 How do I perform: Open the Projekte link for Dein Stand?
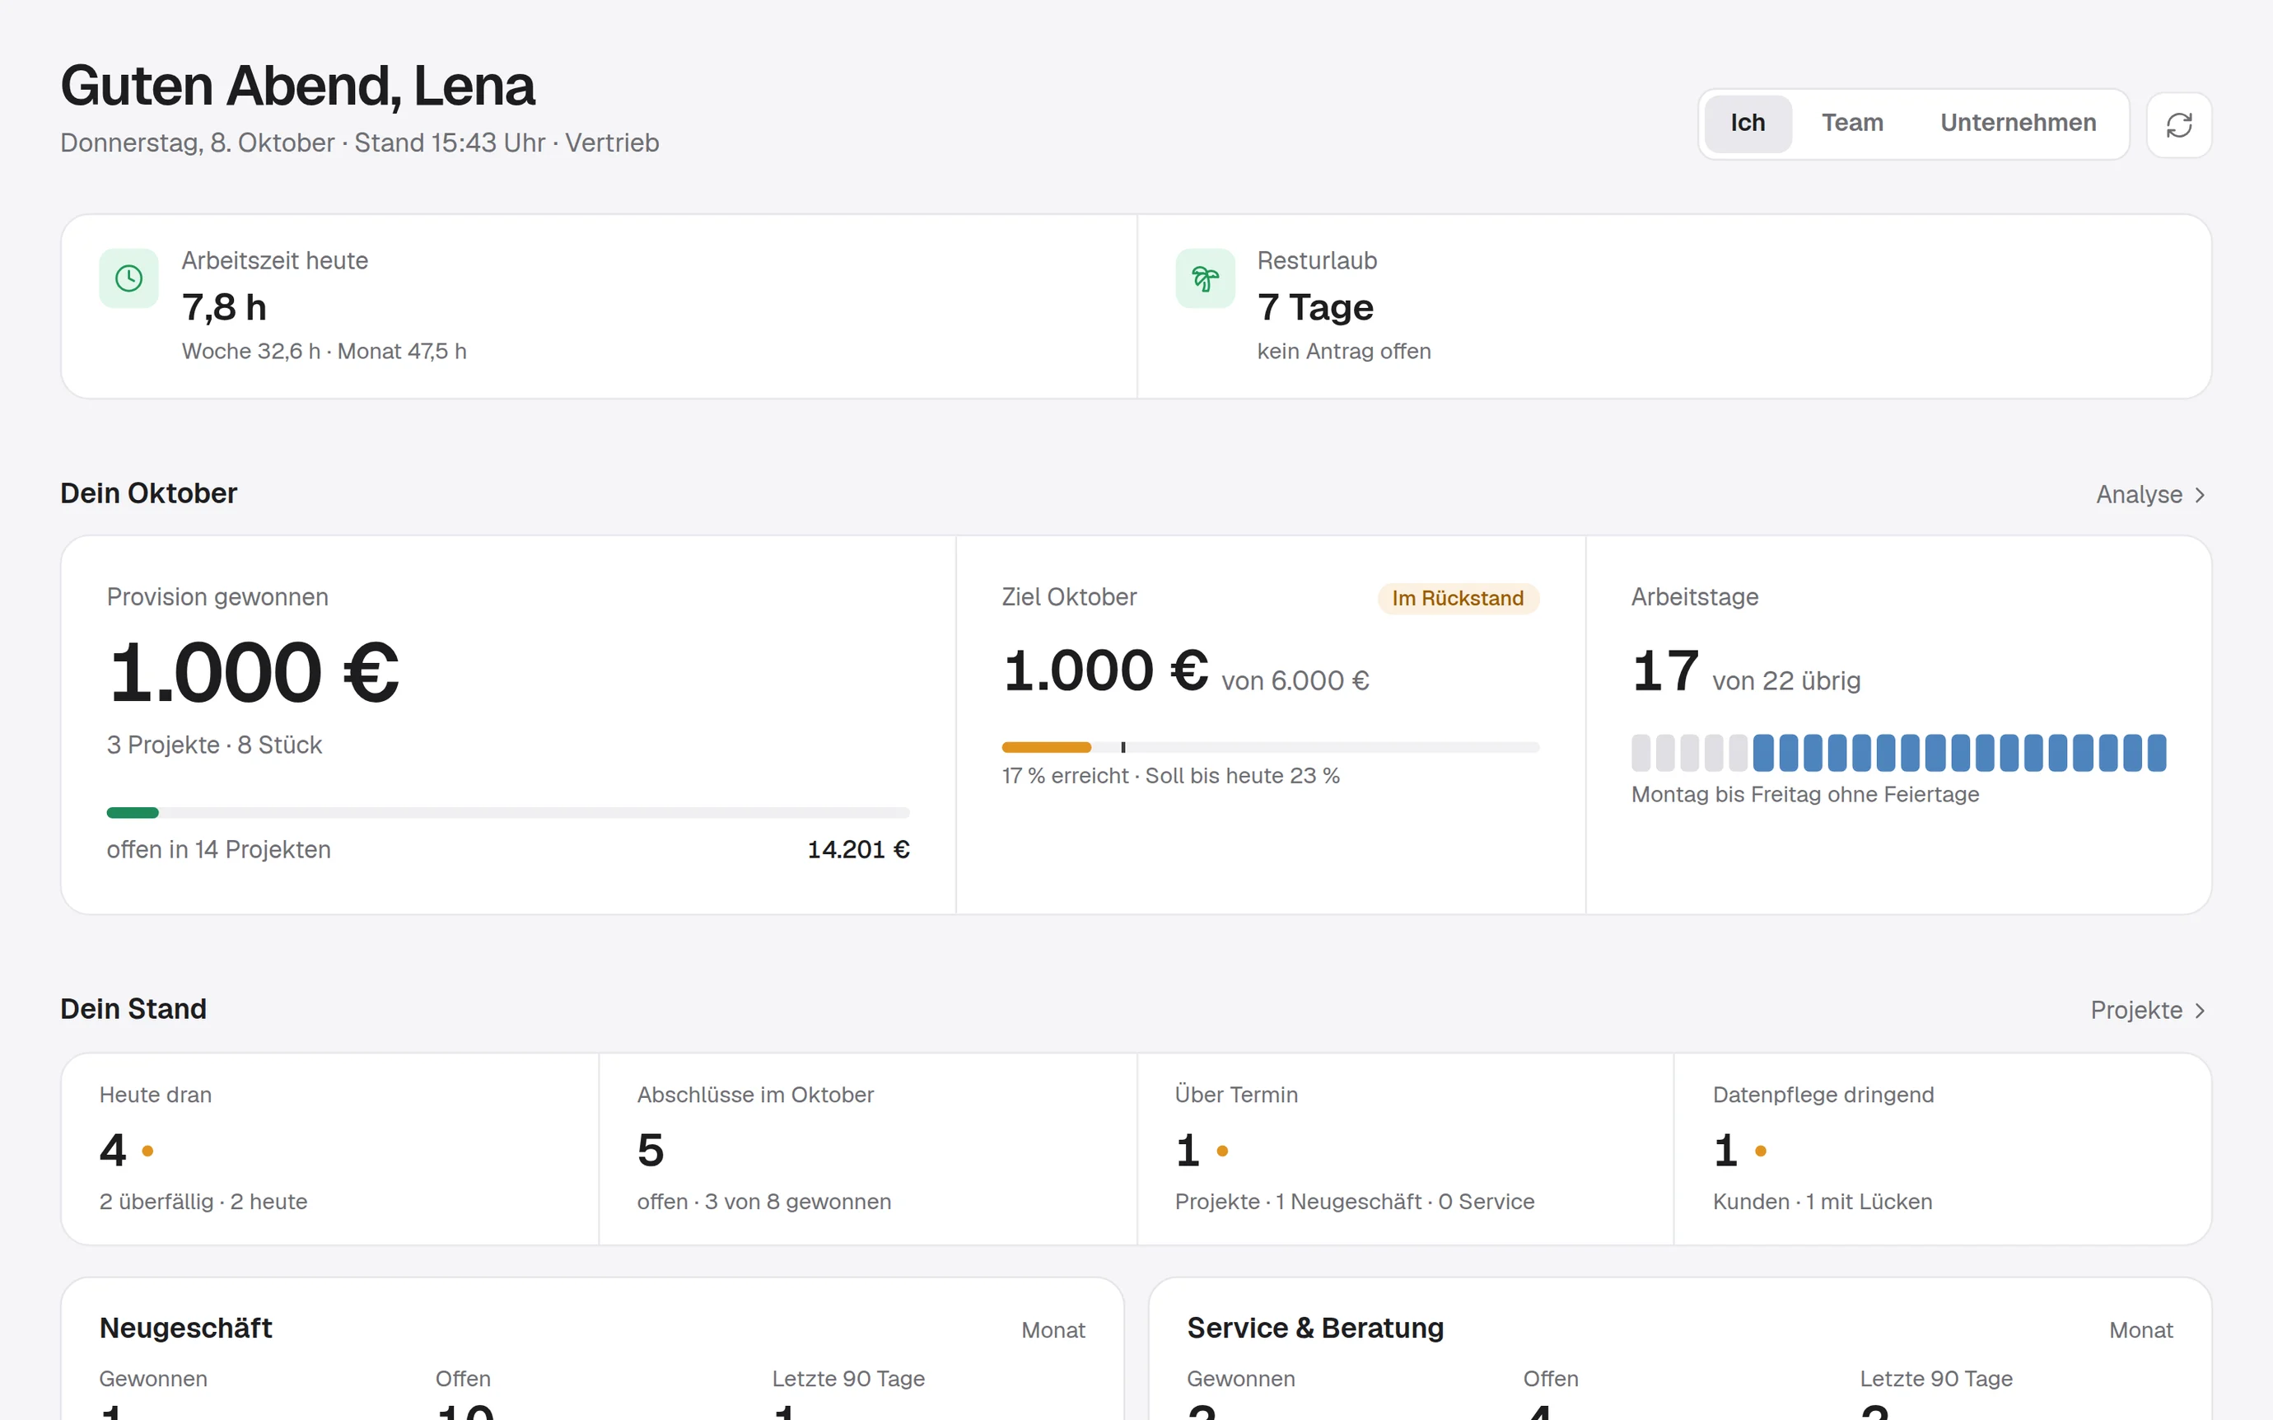pos(2147,1011)
